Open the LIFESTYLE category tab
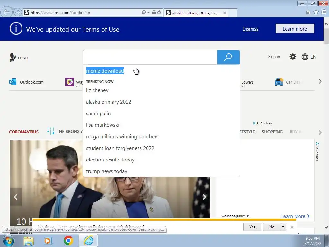Image resolution: width=329 pixels, height=247 pixels. [x=248, y=132]
